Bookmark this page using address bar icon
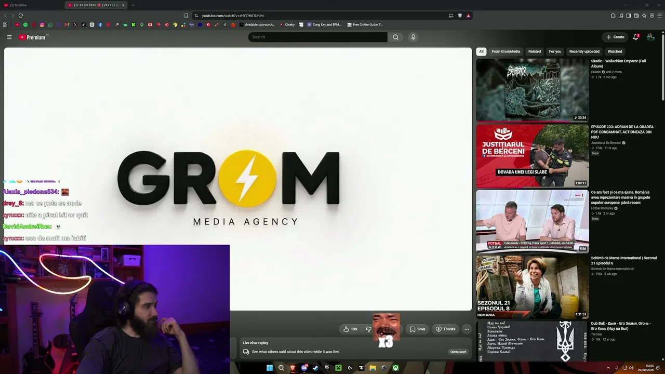The height and width of the screenshot is (374, 665). tap(186, 16)
